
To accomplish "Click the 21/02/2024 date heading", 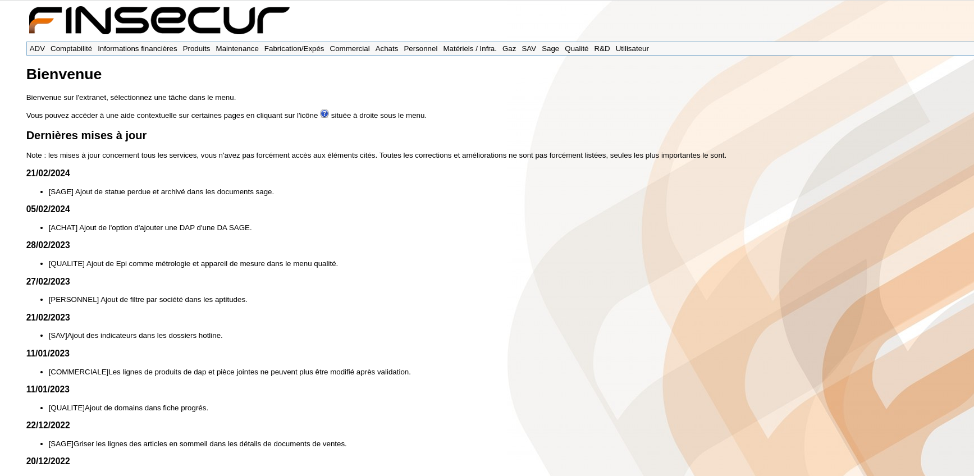I will click(x=48, y=173).
